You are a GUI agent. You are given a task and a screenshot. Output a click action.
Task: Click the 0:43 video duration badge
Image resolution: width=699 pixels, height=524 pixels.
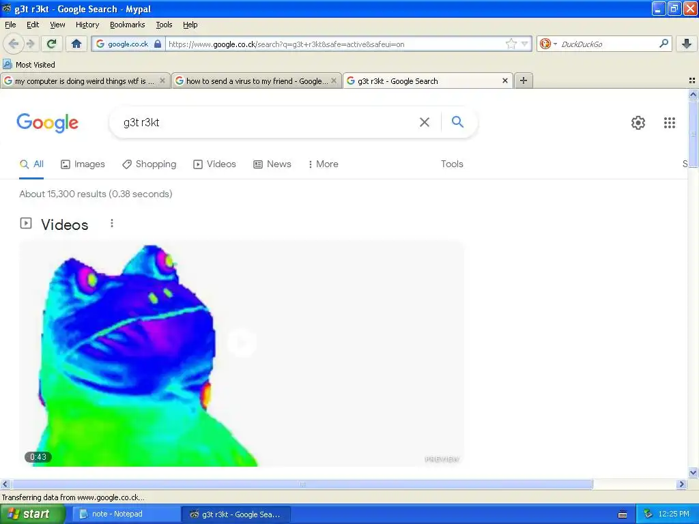point(38,456)
